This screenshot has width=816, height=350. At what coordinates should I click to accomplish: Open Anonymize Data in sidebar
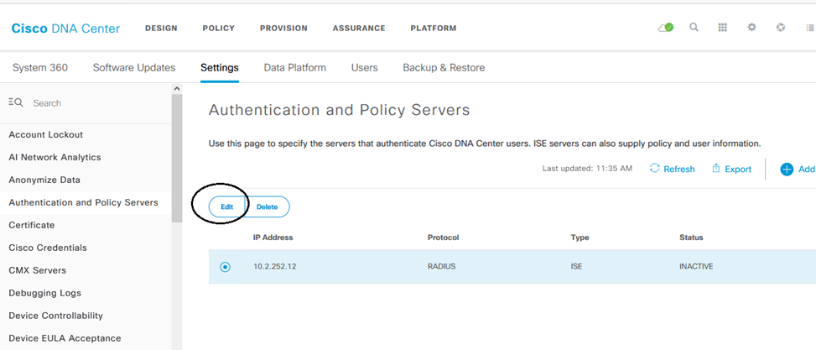click(x=44, y=180)
